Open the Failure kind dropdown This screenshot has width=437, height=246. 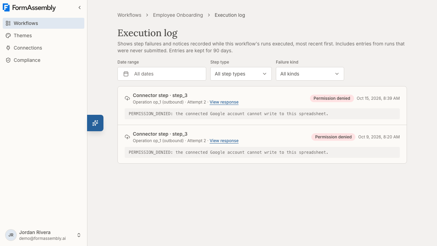[310, 74]
